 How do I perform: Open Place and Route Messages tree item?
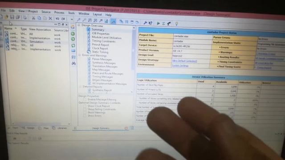click(x=108, y=73)
